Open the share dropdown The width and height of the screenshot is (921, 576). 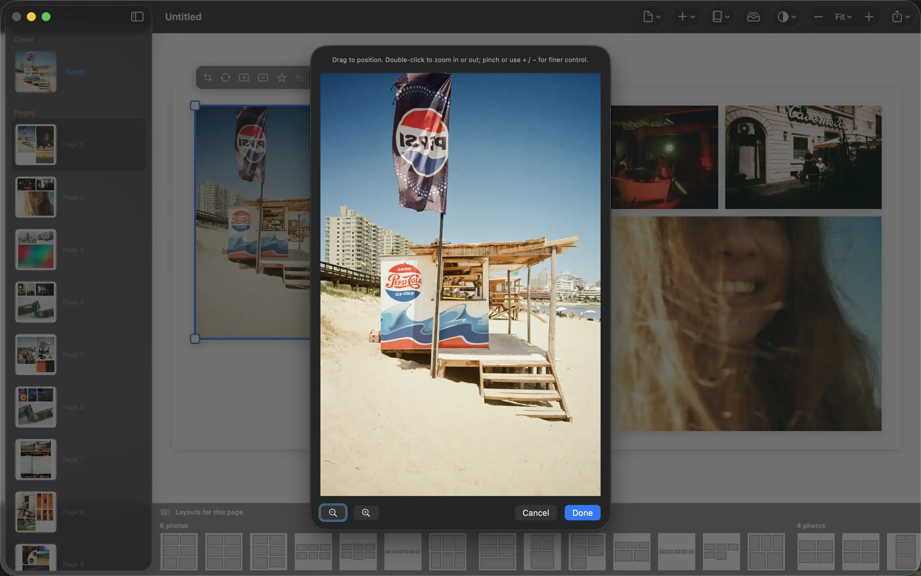point(901,17)
